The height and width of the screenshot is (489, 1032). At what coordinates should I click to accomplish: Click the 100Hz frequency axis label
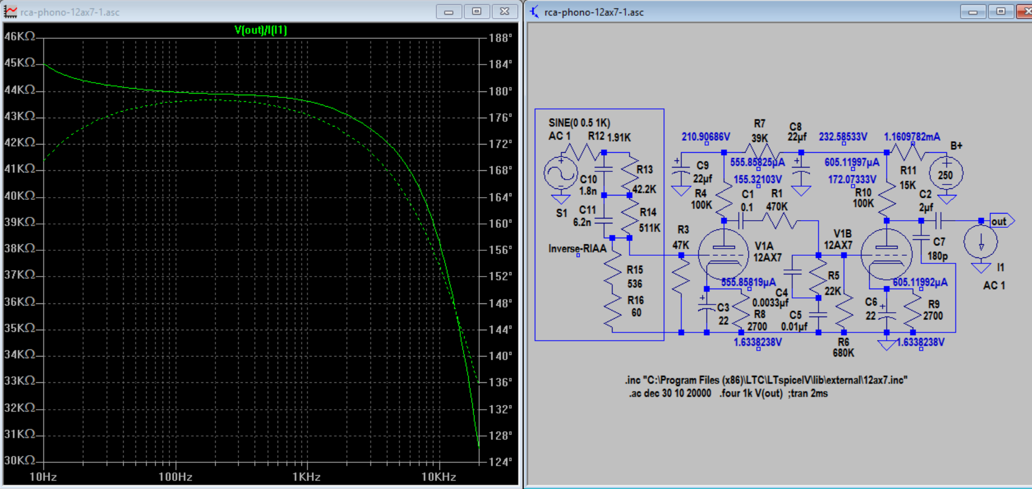click(x=175, y=477)
